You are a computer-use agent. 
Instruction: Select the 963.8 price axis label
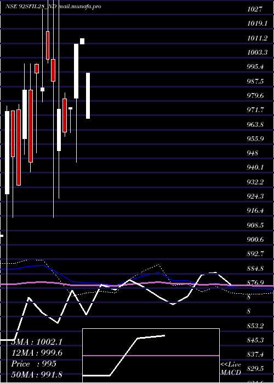point(255,124)
